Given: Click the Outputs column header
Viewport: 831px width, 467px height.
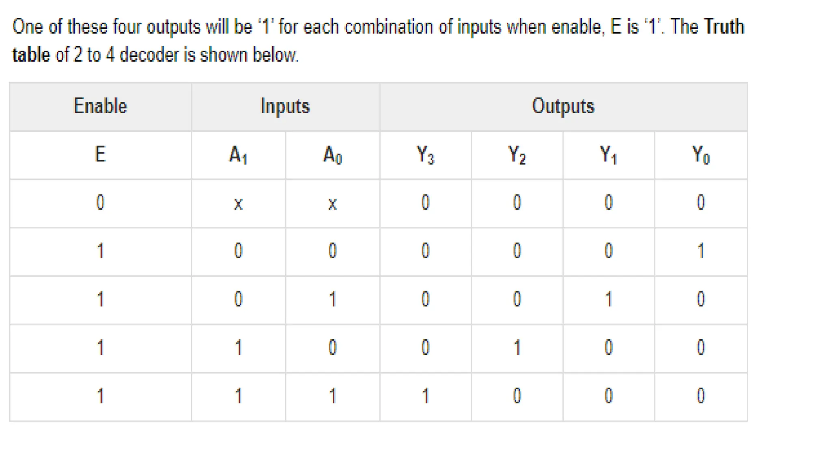Looking at the screenshot, I should point(563,106).
